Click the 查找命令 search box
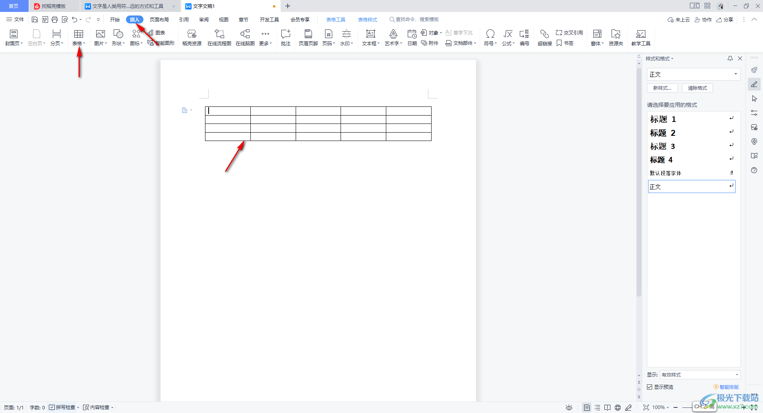The image size is (763, 413). pos(414,19)
